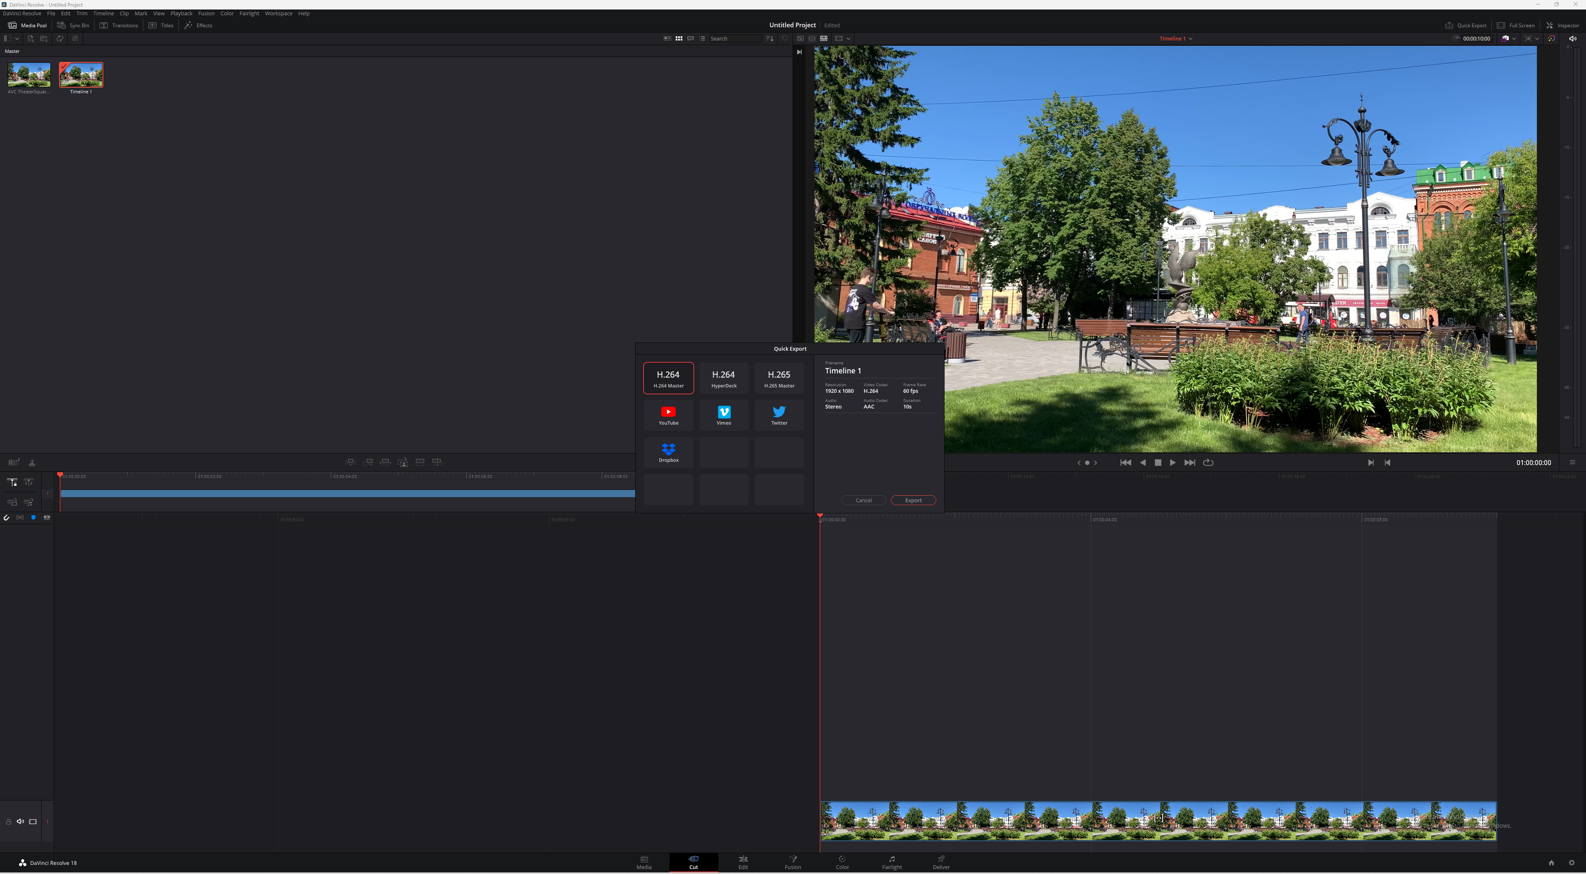
Task: Select Source Tape viewer mode icon
Action: [x=812, y=39]
